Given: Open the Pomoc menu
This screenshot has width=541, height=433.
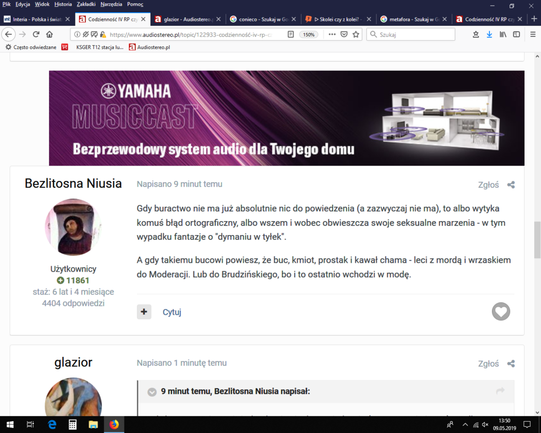Looking at the screenshot, I should coord(135,4).
